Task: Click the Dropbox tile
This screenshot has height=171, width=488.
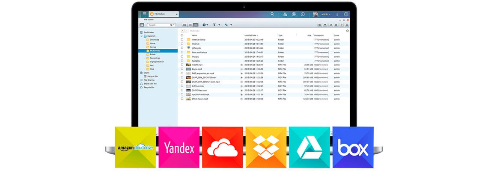Action: click(x=266, y=147)
